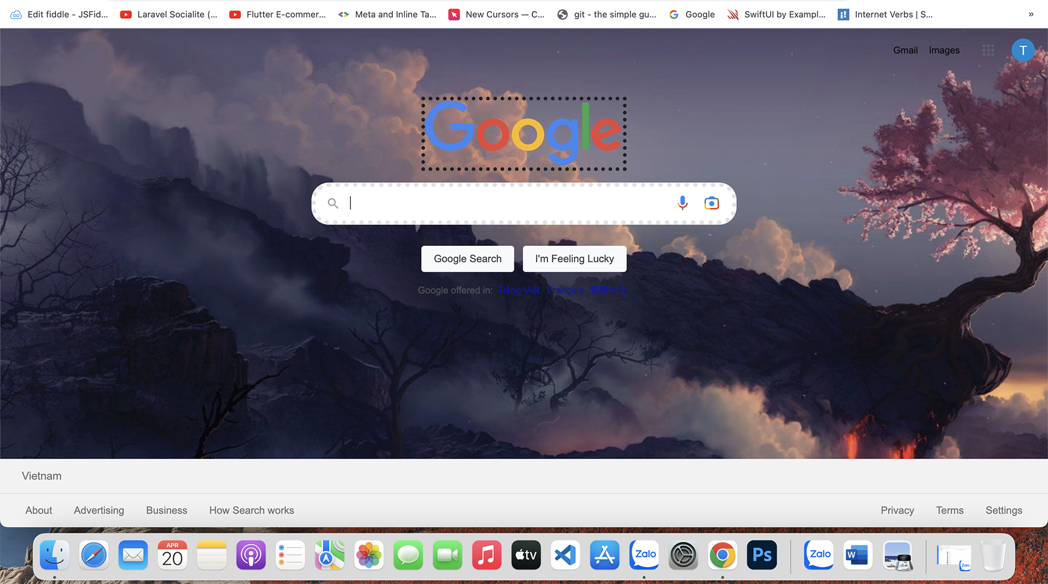This screenshot has height=584, width=1048.
Task: Open the Laravel Socialite bookmark
Action: click(x=169, y=14)
